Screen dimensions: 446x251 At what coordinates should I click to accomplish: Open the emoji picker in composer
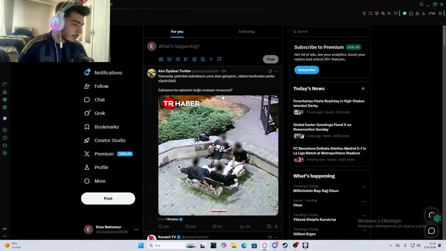(x=194, y=59)
